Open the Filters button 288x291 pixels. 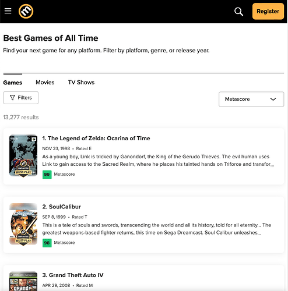click(21, 98)
